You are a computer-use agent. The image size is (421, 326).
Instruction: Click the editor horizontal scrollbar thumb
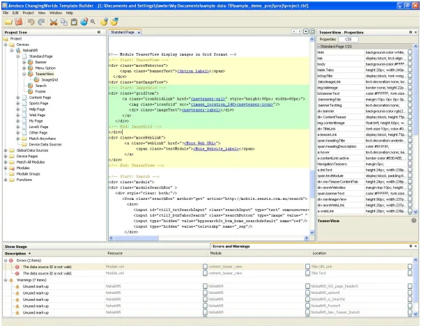tap(136, 238)
